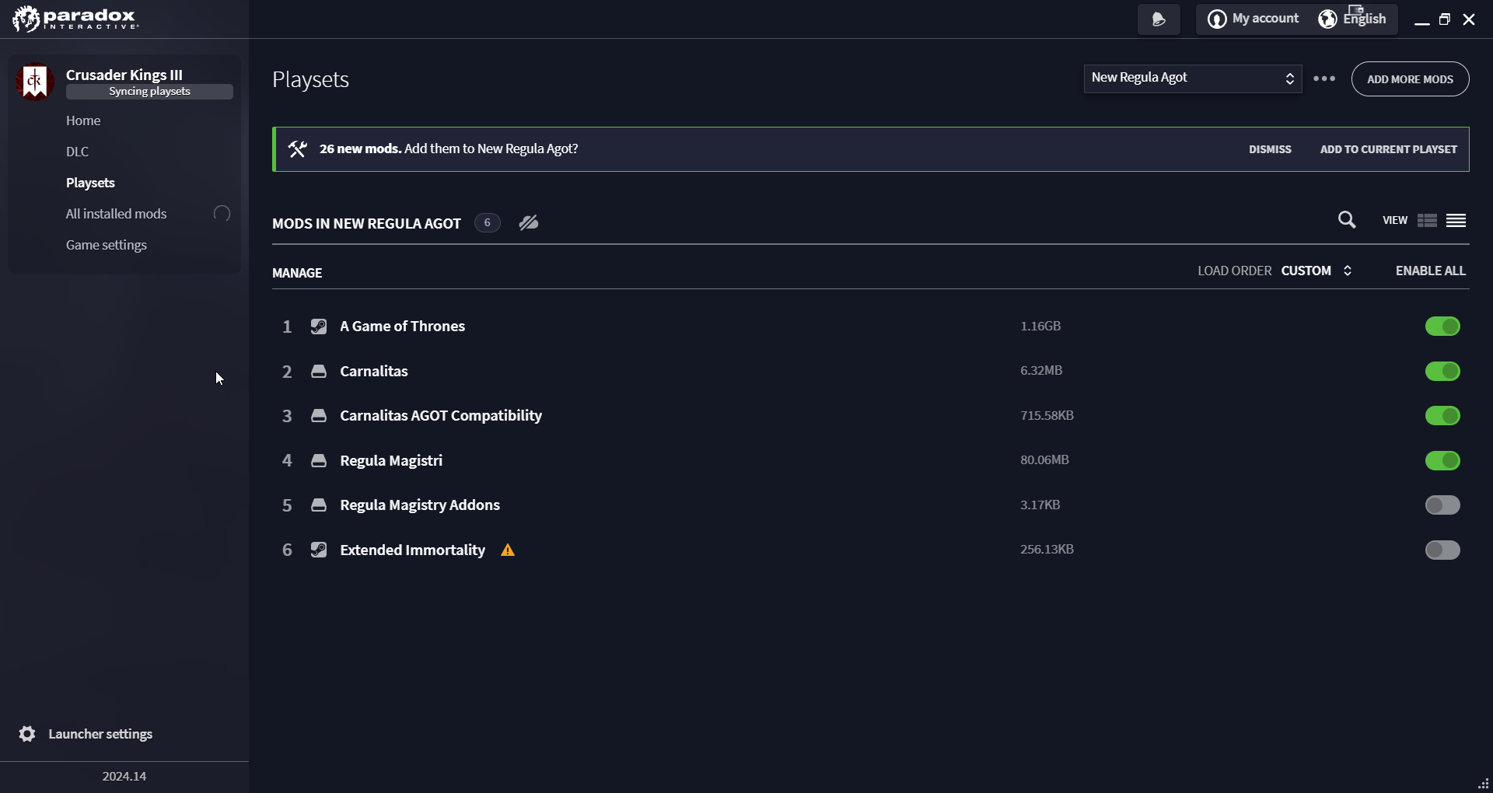Click the window resize grip corner
1493x793 pixels.
click(x=1483, y=783)
